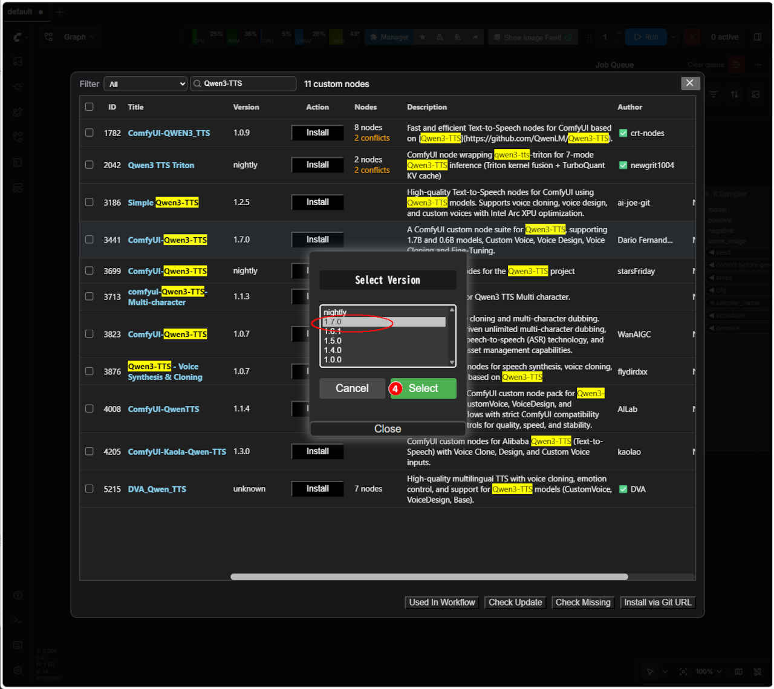Screen dimensions: 774x689
Task: Open settings gear in the left sidebar
Action: 18,670
